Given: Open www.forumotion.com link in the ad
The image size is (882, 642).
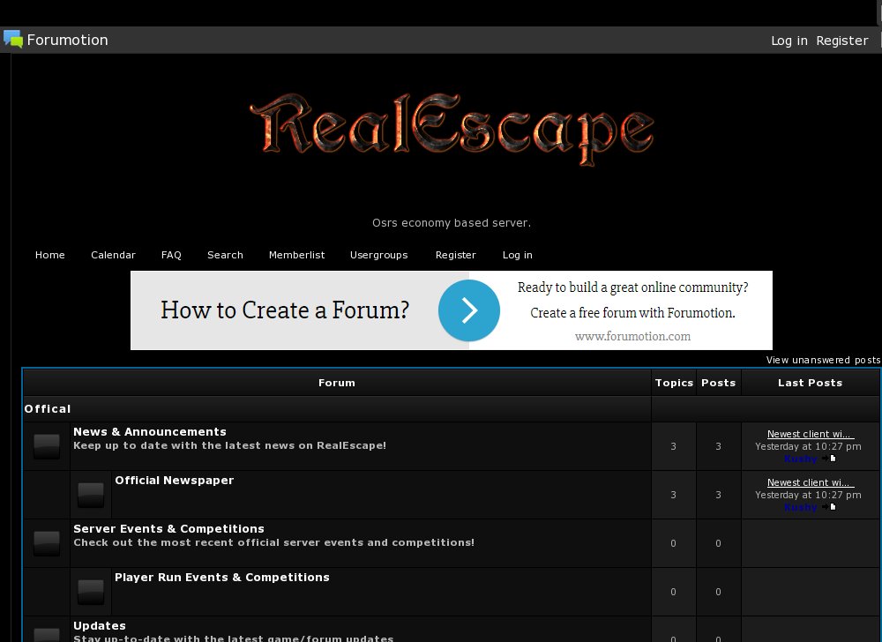Looking at the screenshot, I should (x=632, y=336).
